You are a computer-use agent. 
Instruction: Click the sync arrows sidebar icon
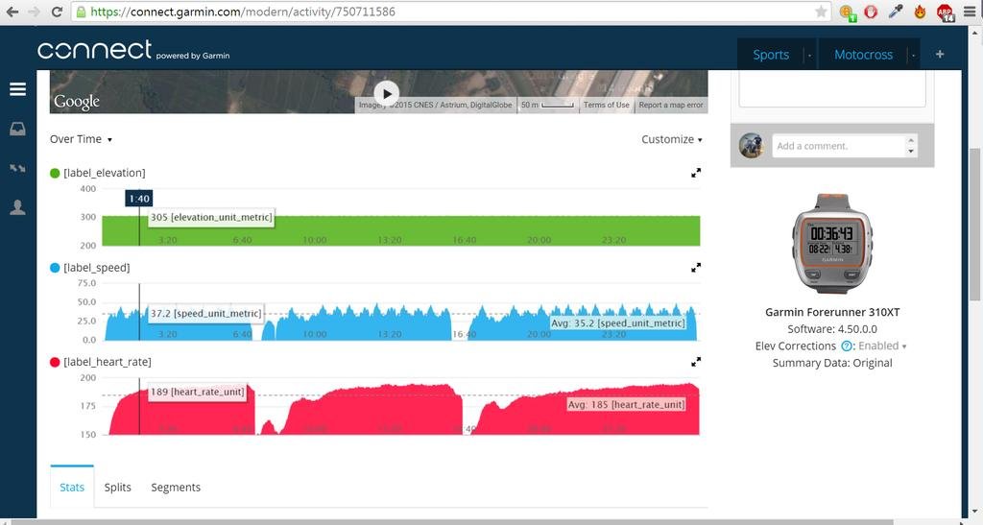pyautogui.click(x=17, y=168)
